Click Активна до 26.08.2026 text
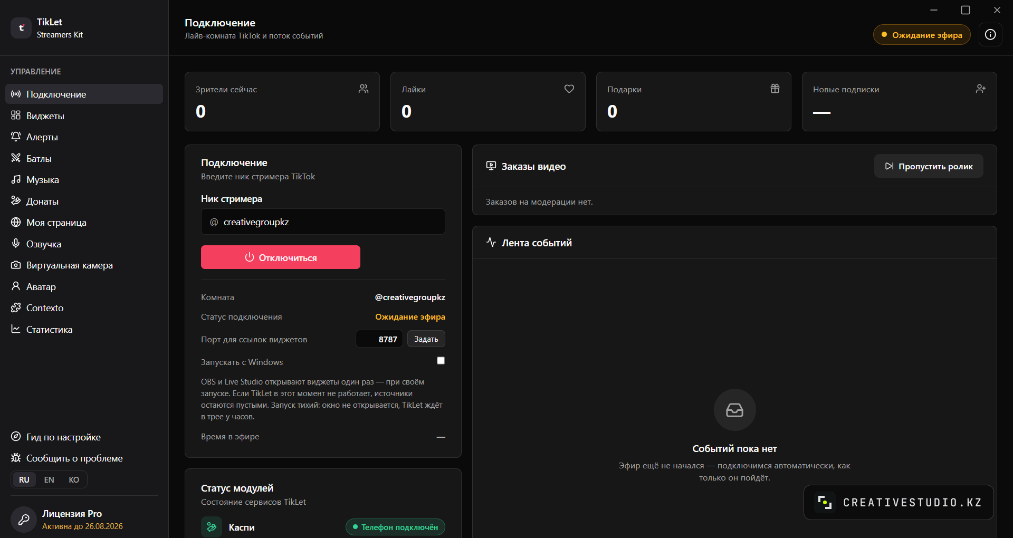 coord(82,526)
